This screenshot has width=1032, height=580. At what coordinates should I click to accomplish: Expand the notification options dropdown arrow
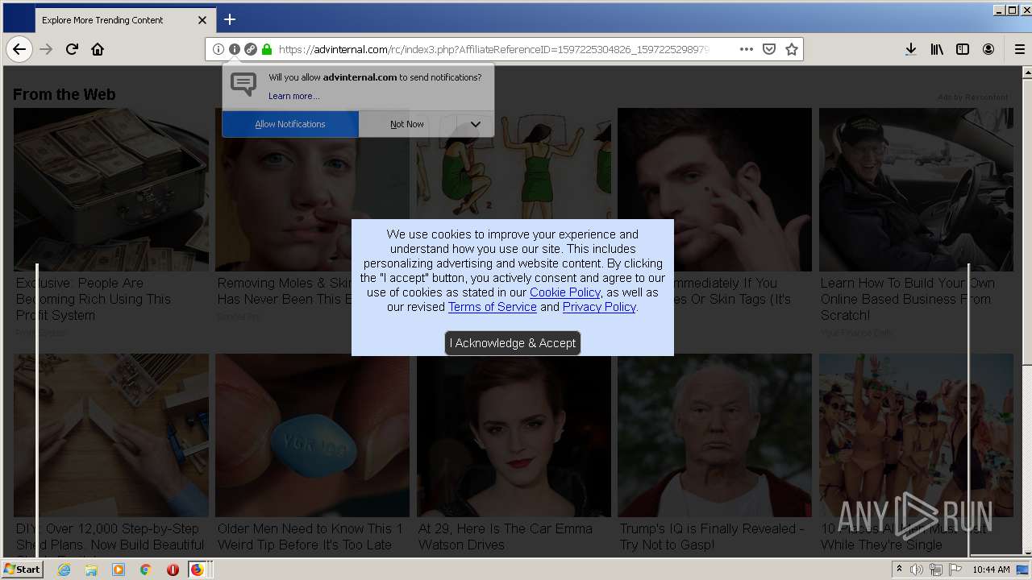pyautogui.click(x=475, y=124)
